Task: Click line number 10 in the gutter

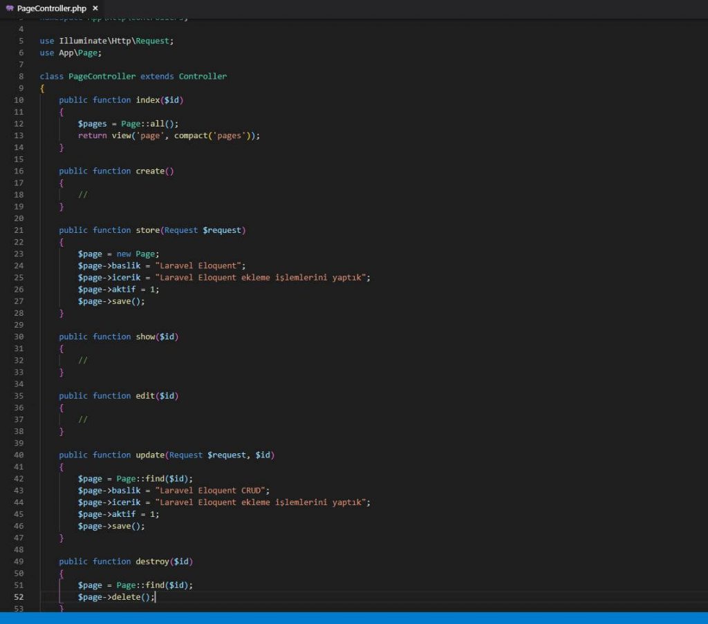Action: [19, 100]
